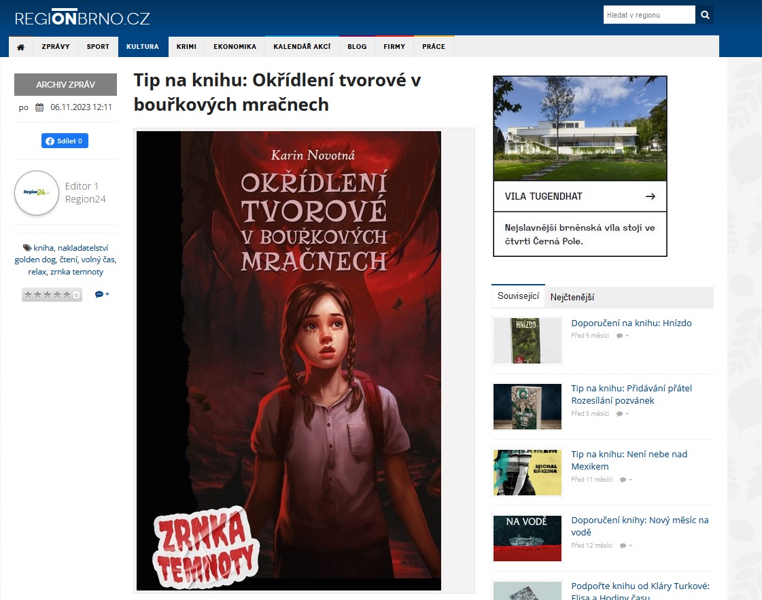Open the Vila Tugendhat photo

(x=580, y=128)
